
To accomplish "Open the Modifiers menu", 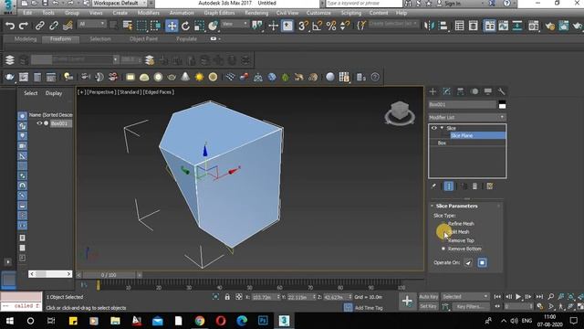I will tap(148, 13).
